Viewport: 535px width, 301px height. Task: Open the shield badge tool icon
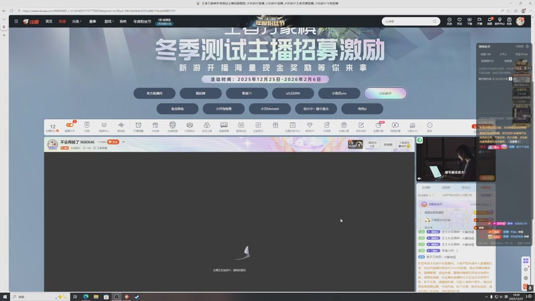[x=87, y=126]
